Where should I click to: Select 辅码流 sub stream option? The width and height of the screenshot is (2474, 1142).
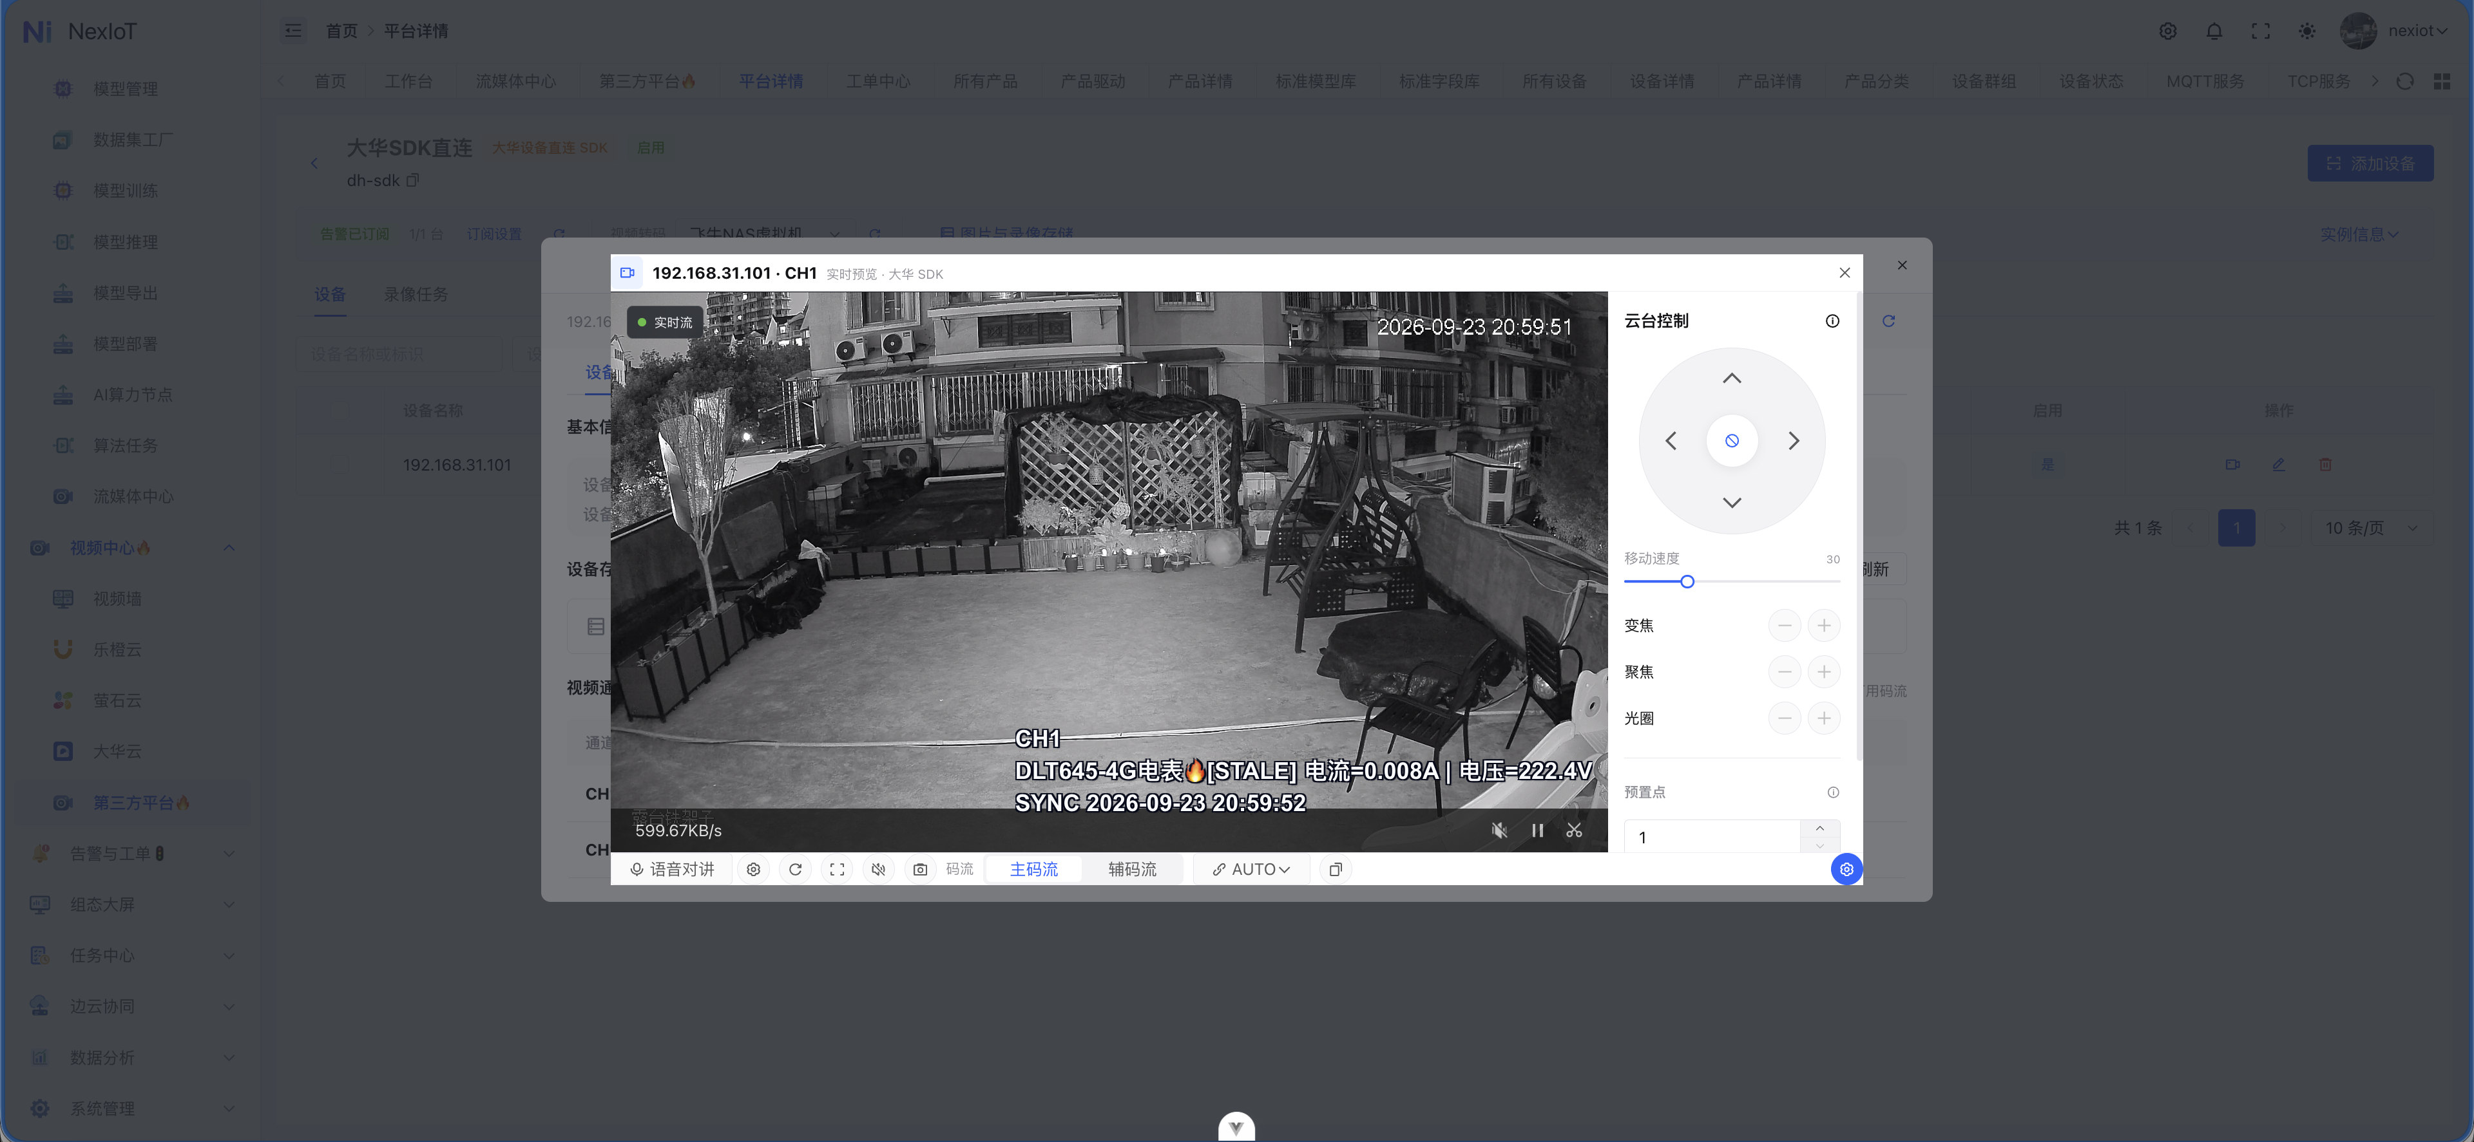coord(1131,868)
